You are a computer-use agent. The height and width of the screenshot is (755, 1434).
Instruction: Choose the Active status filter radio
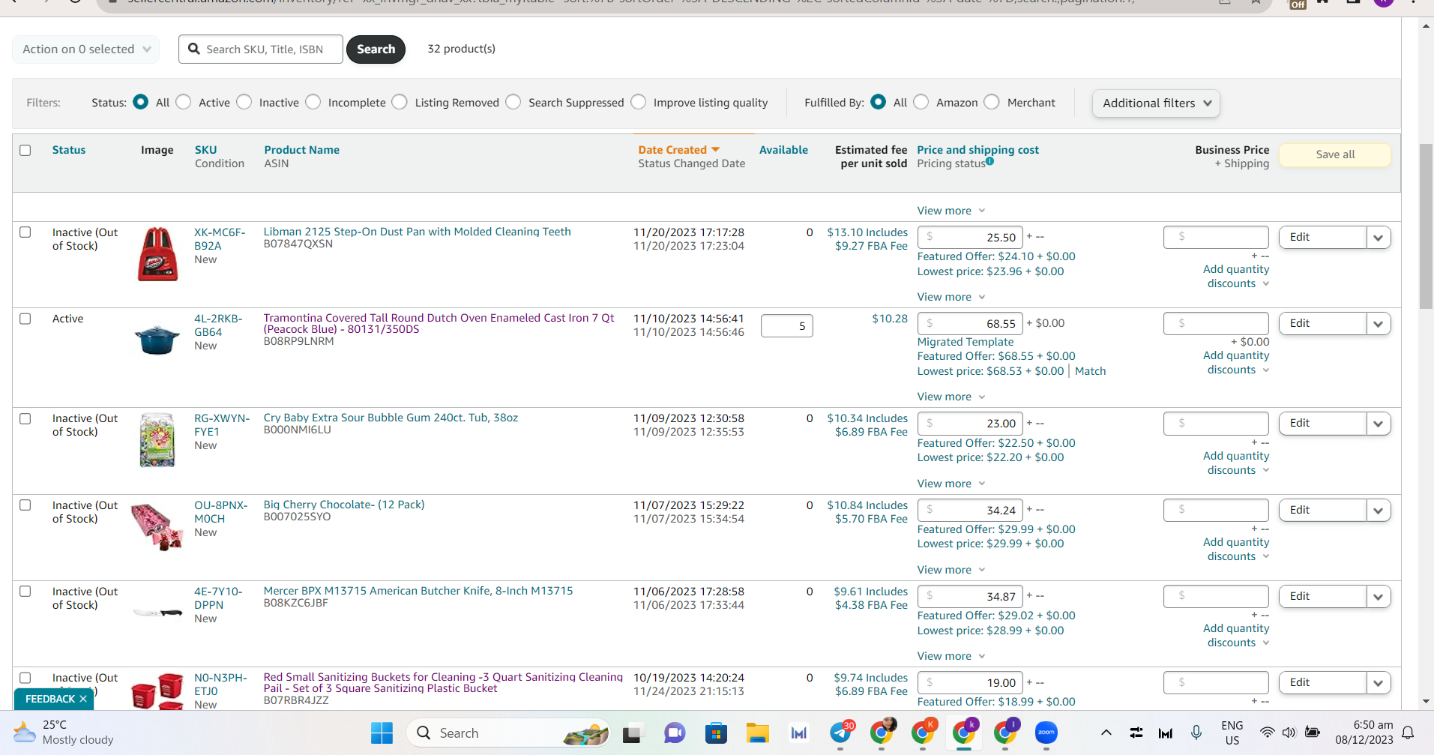(x=184, y=102)
